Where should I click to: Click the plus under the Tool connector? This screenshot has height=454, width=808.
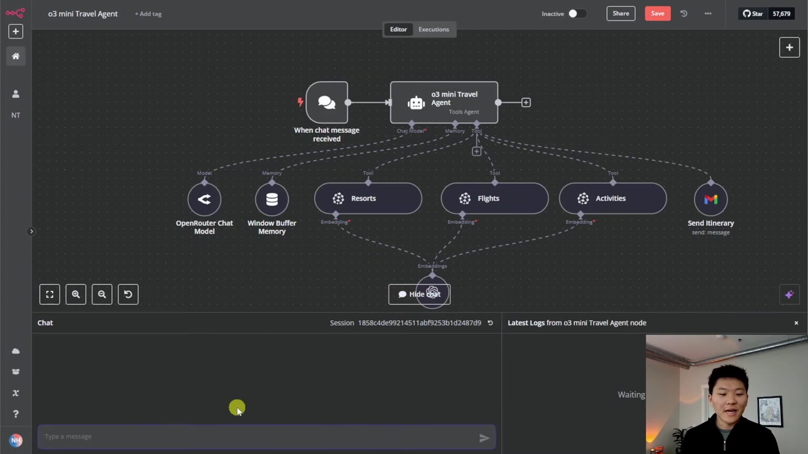click(x=477, y=151)
